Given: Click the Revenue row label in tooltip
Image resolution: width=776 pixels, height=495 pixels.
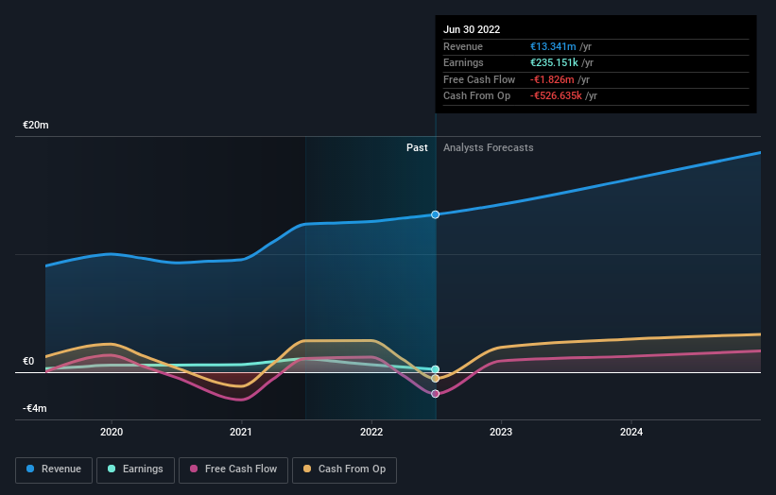Looking at the screenshot, I should click(463, 46).
